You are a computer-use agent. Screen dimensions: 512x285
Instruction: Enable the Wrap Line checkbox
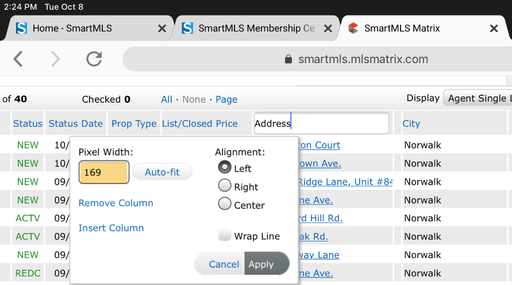(225, 236)
